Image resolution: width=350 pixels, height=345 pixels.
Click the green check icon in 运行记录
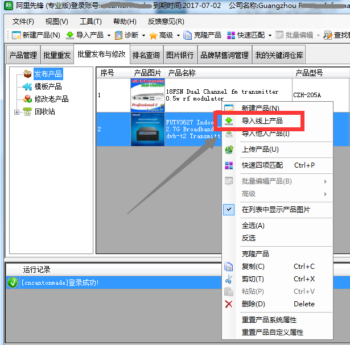(13, 282)
